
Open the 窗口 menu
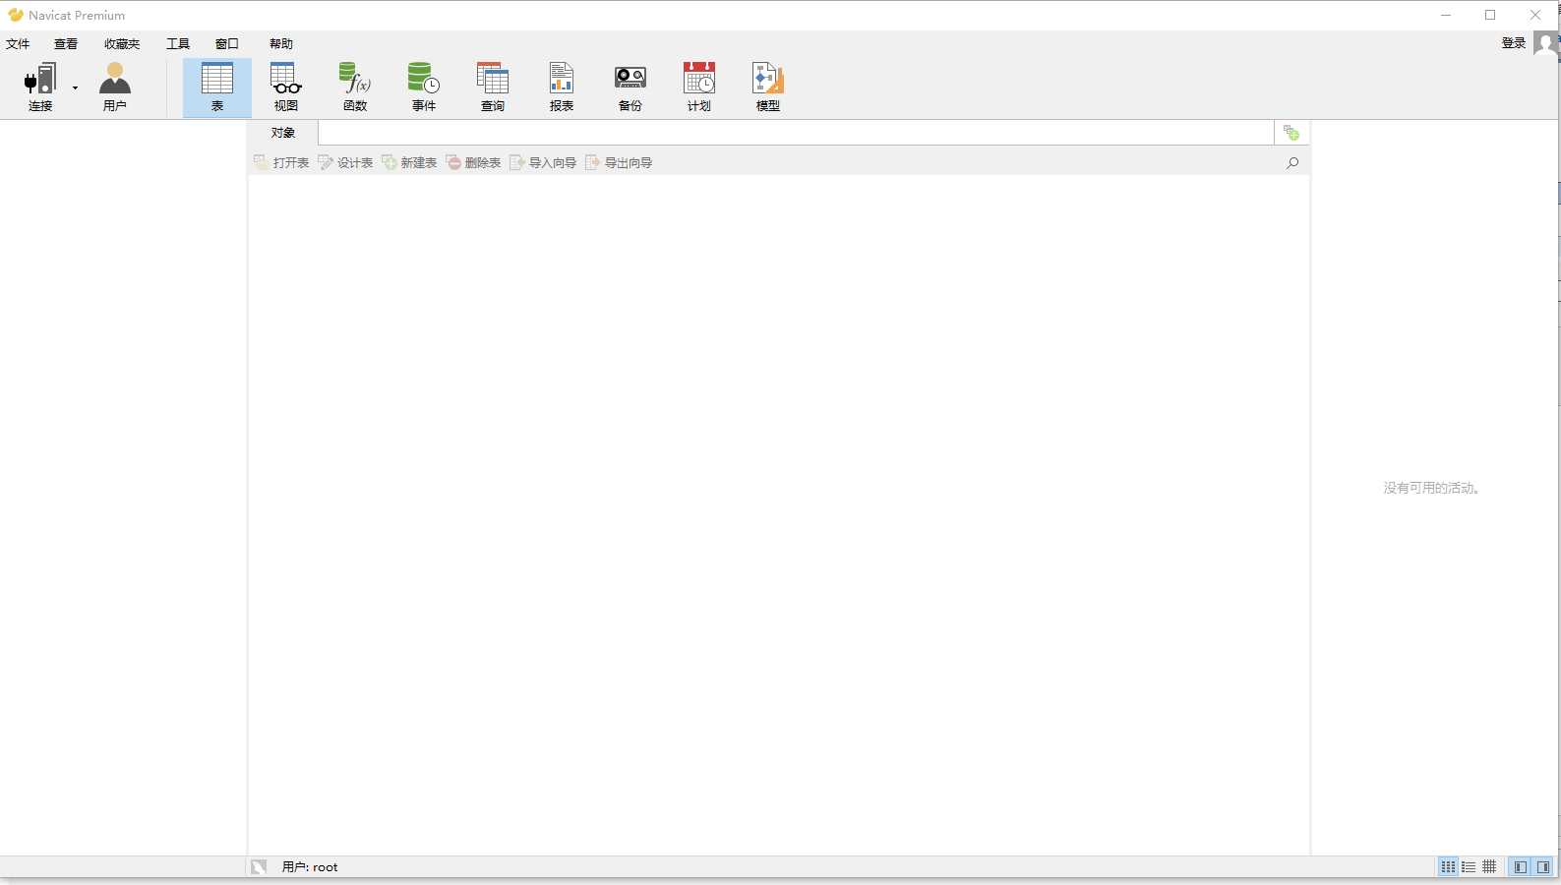(227, 43)
